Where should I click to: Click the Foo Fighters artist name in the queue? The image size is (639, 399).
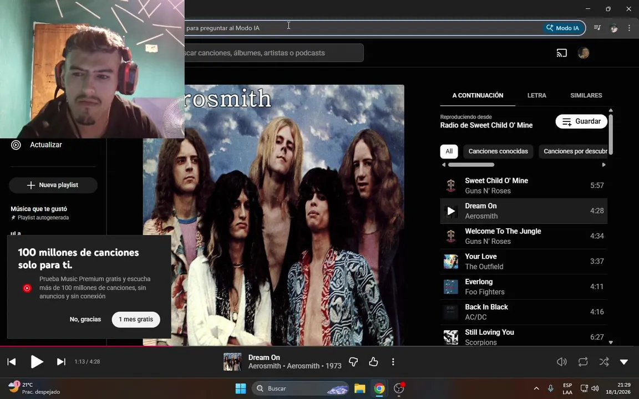(485, 292)
